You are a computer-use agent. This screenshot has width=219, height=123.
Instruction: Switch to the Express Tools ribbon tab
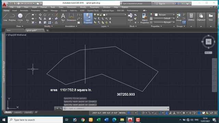pos(93,11)
